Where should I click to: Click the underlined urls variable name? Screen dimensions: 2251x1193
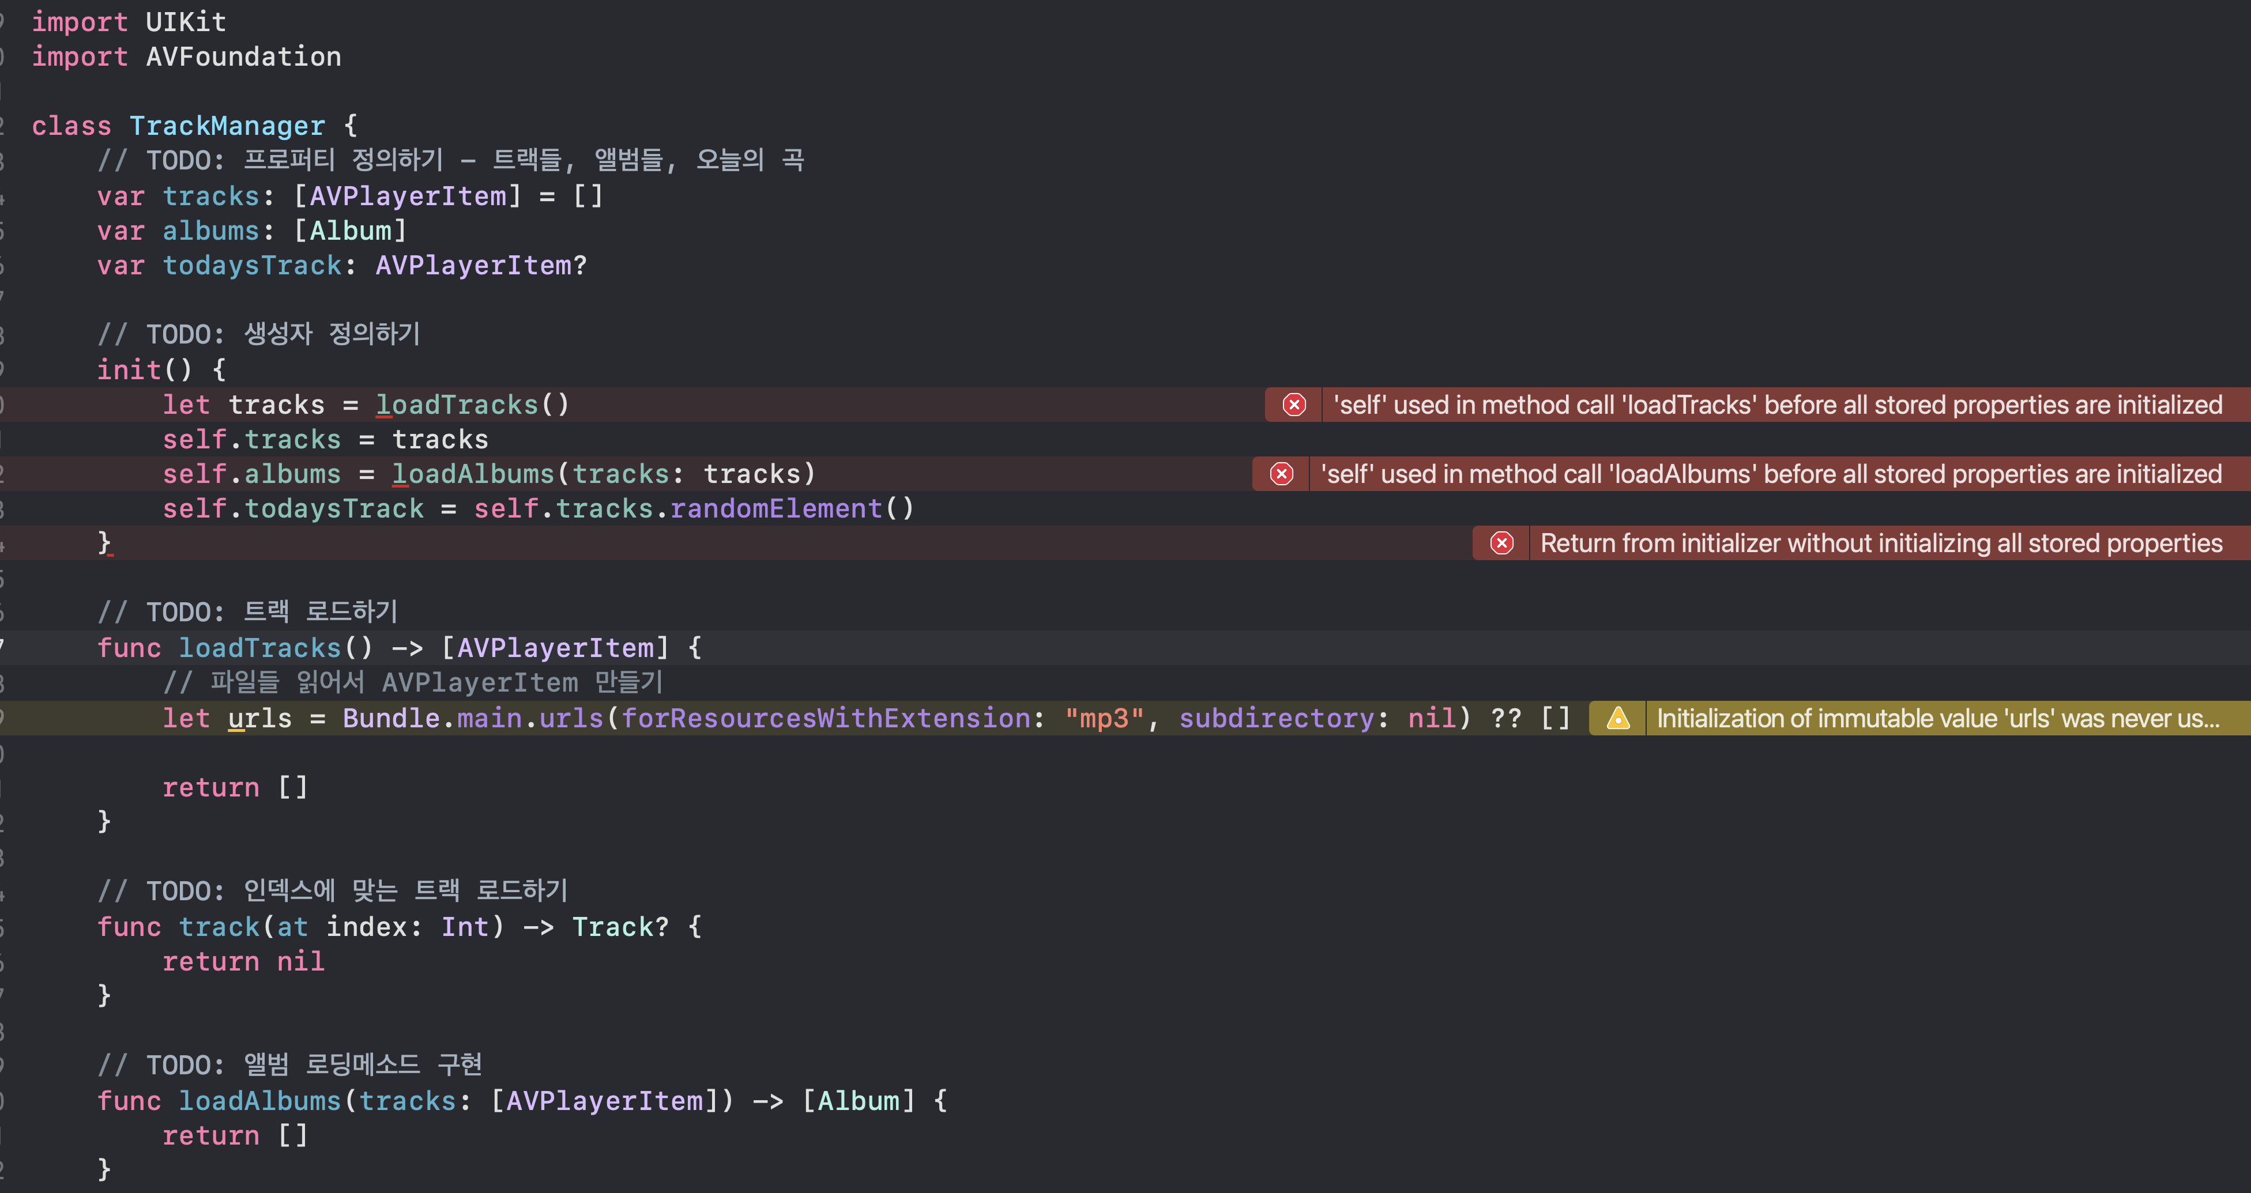(259, 718)
